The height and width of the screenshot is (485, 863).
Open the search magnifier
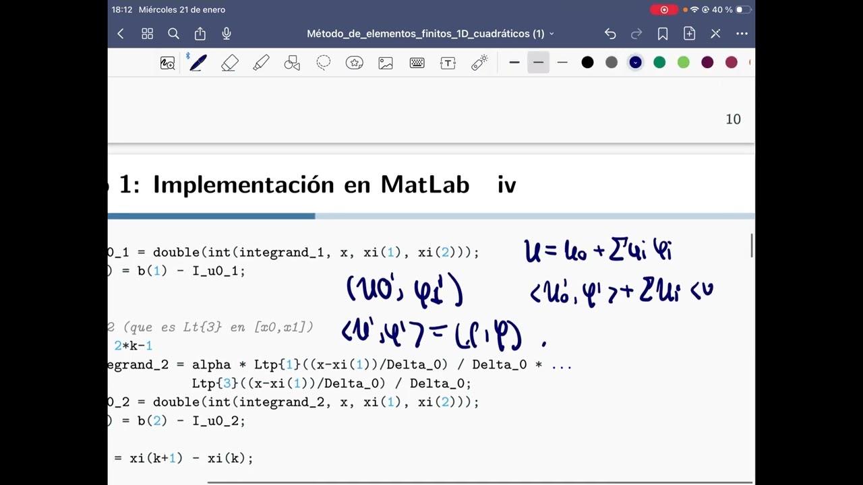click(173, 34)
